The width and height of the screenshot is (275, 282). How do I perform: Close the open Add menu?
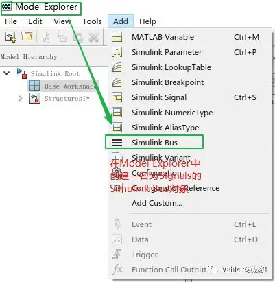pos(121,21)
